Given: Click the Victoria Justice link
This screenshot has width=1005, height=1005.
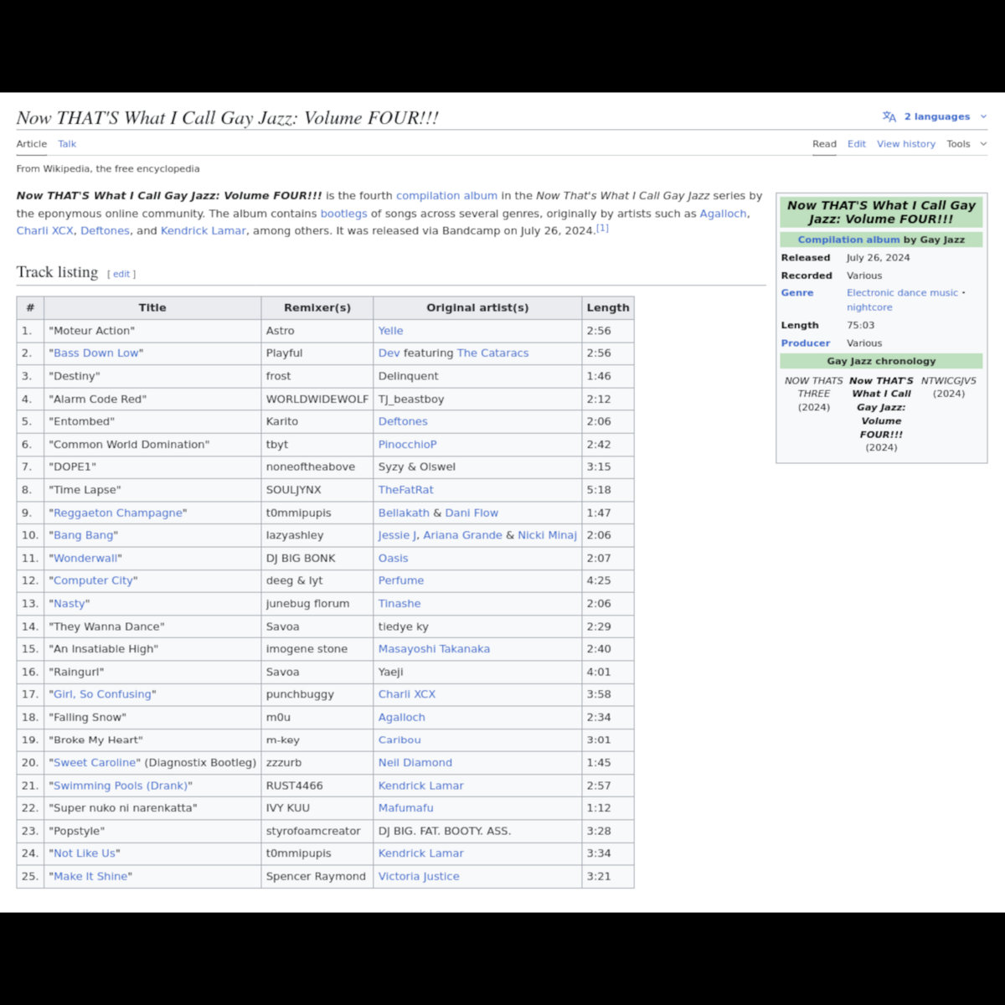Looking at the screenshot, I should (x=419, y=877).
